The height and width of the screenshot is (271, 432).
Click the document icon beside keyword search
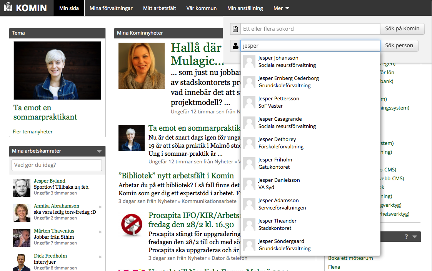coord(235,29)
